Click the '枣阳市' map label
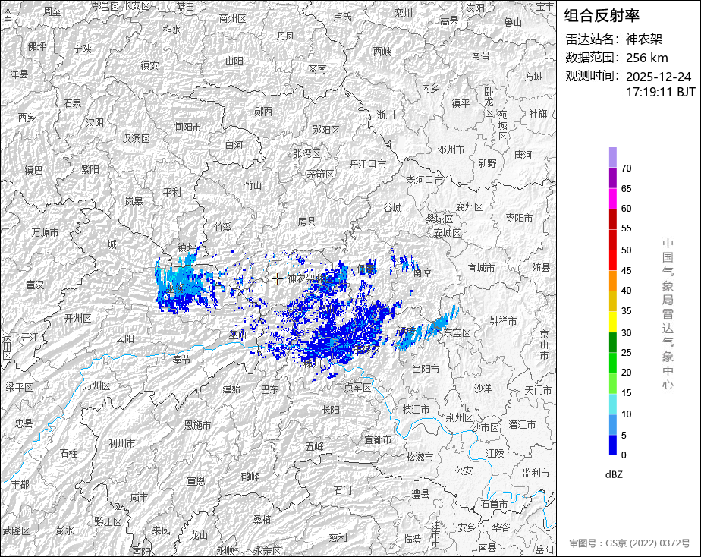The height and width of the screenshot is (557, 701). click(519, 218)
